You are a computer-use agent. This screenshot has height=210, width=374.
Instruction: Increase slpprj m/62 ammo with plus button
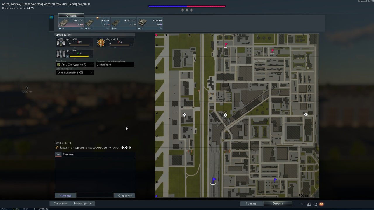click(x=91, y=45)
